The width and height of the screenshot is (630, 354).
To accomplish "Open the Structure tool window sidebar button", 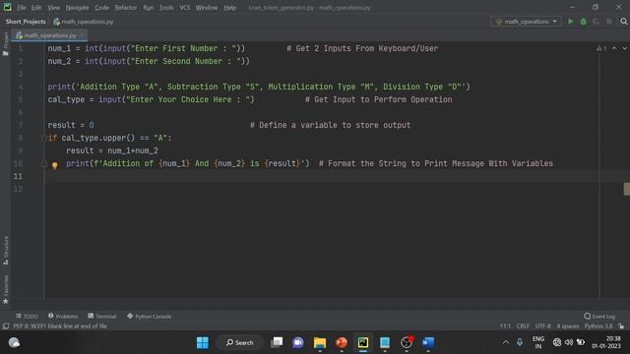I will click(6, 251).
